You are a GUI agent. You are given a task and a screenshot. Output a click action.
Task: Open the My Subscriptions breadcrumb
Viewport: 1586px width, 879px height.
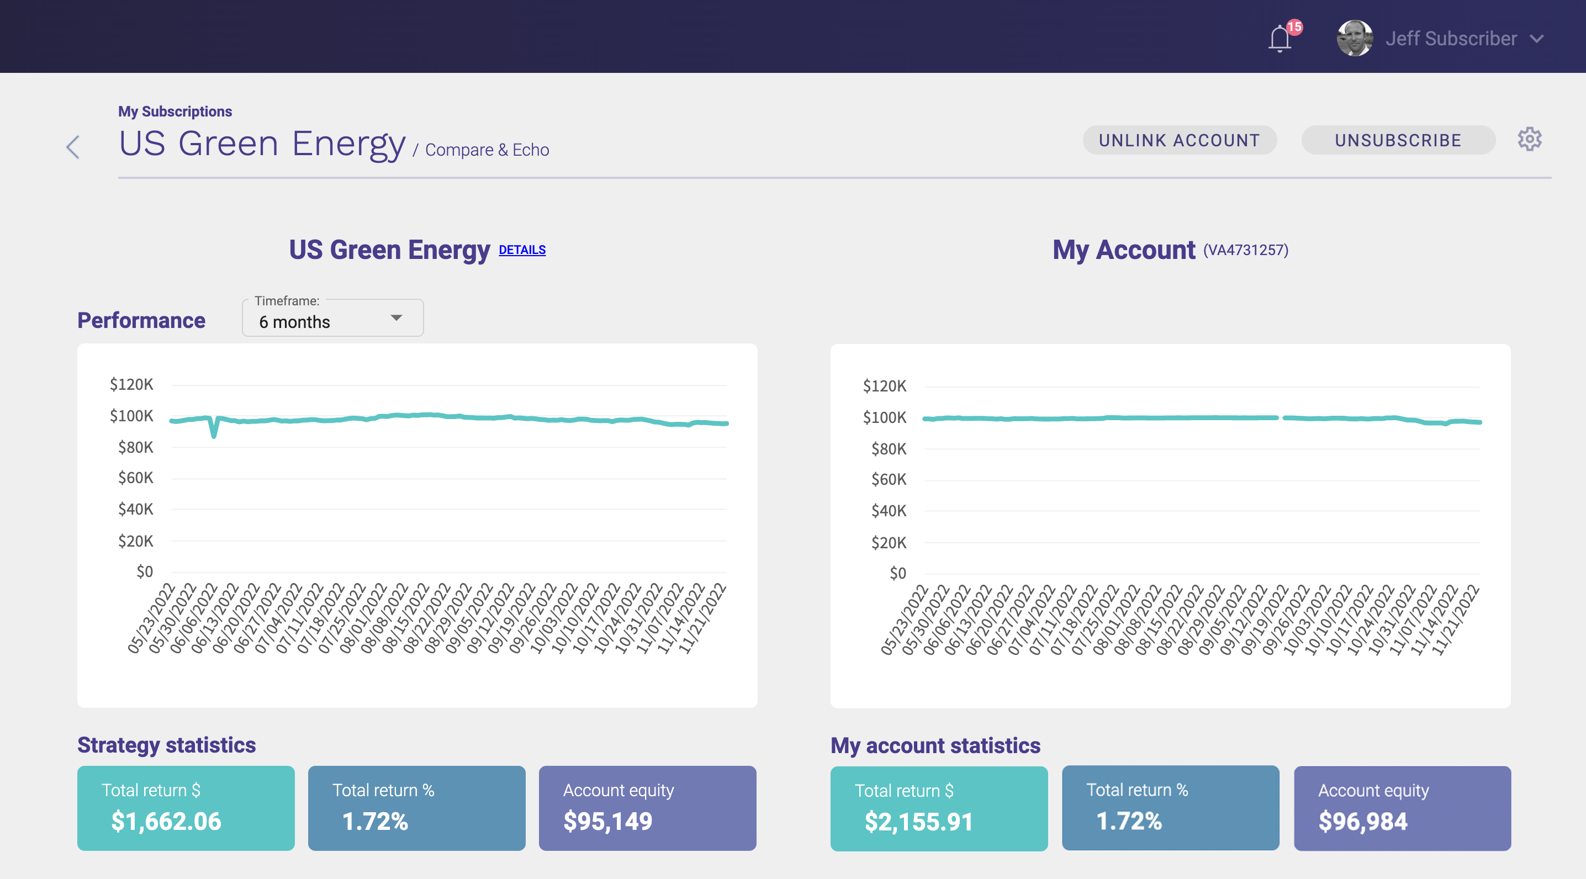(175, 112)
